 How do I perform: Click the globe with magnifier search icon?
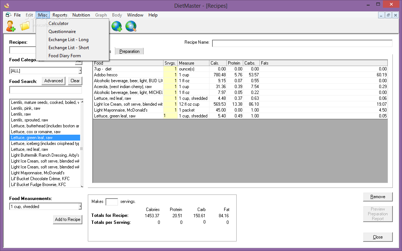pos(131,26)
